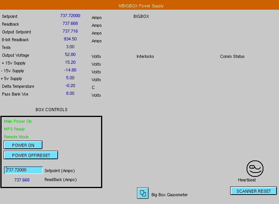
Task: Click the BIGBOX label
Action: coord(141,16)
